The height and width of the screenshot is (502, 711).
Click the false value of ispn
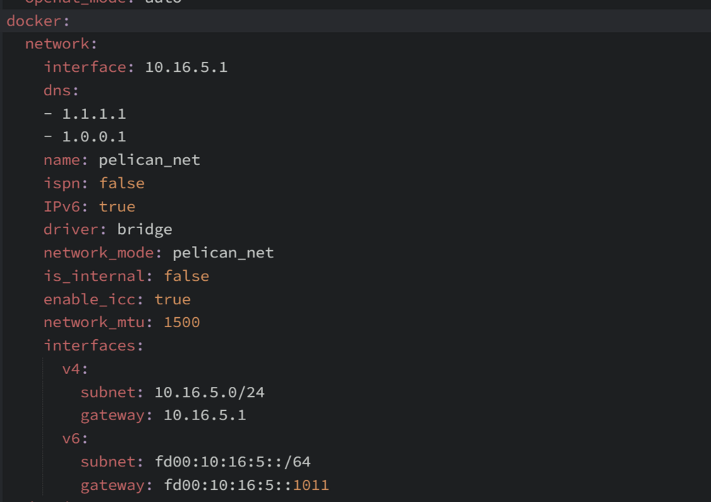[x=122, y=183]
